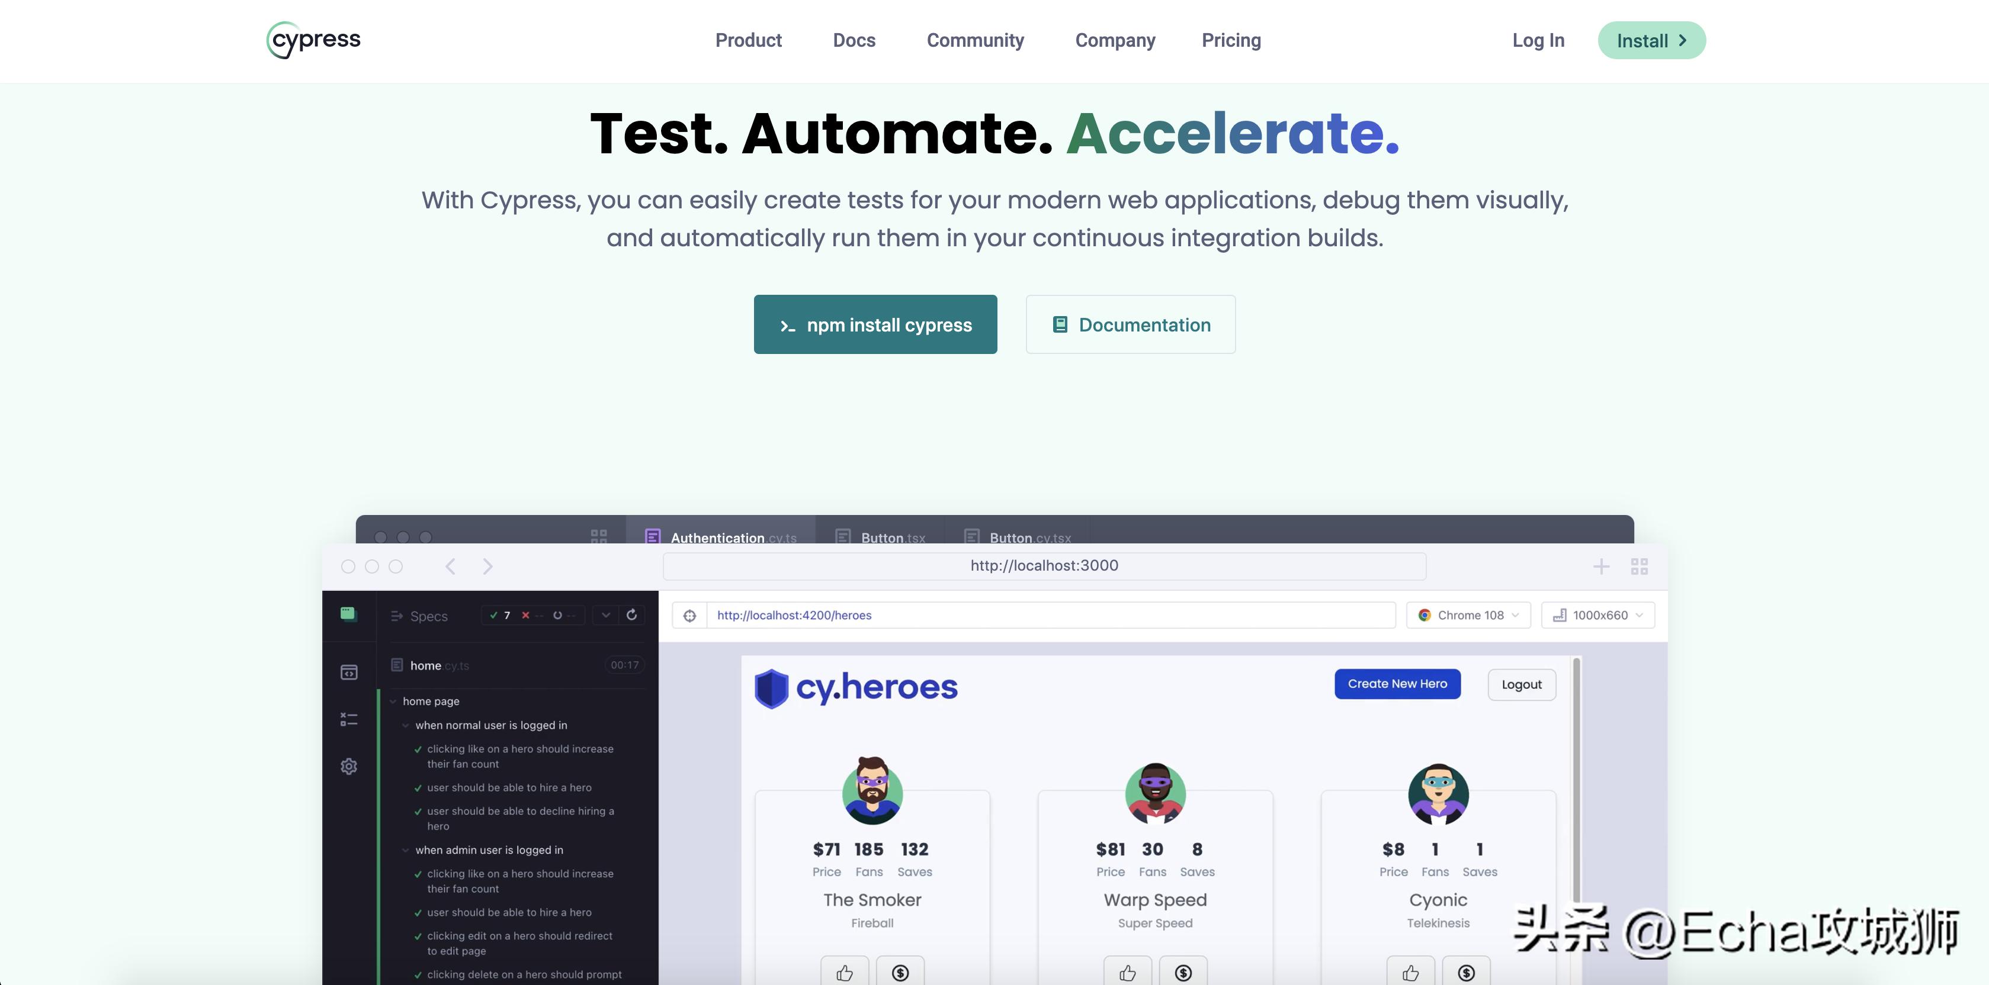The width and height of the screenshot is (1989, 985).
Task: Click the npm install cypress button
Action: 875,325
